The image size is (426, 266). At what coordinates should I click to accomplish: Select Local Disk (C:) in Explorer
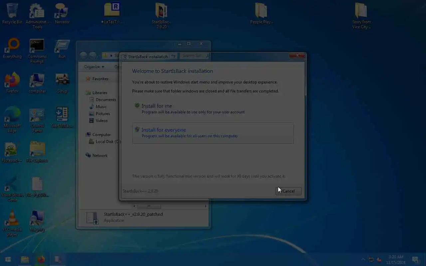point(104,142)
